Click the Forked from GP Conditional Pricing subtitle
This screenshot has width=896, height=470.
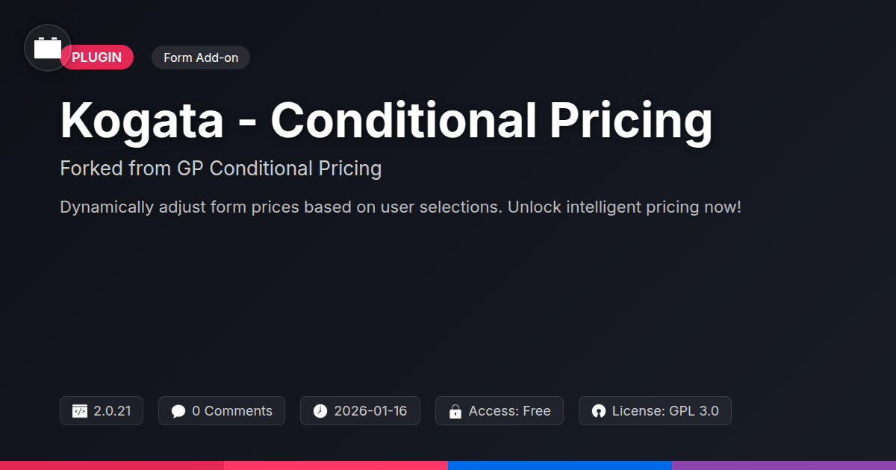(220, 169)
